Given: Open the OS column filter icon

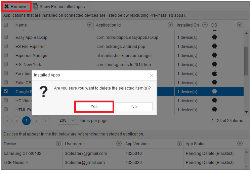Looking at the screenshot, I should (x=240, y=25).
